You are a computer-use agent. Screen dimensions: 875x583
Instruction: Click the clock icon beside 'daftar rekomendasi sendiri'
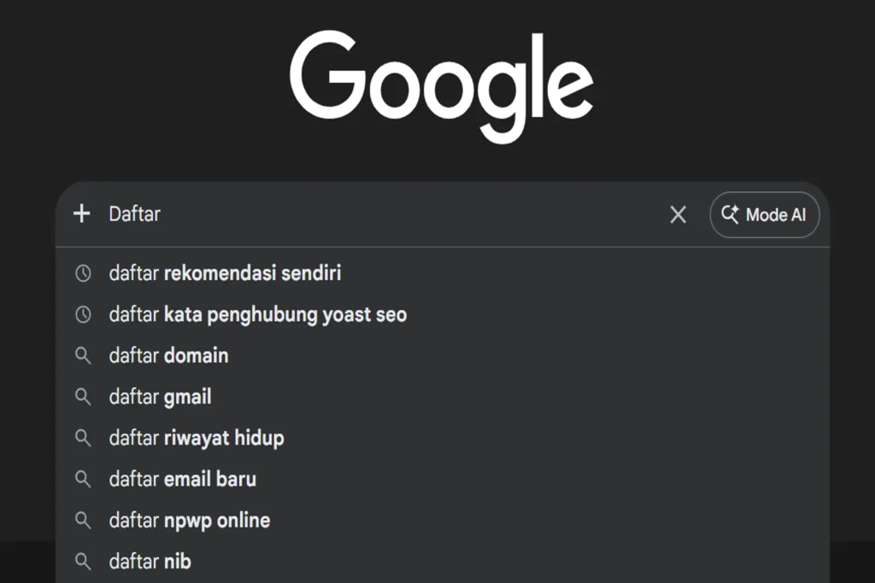point(83,273)
